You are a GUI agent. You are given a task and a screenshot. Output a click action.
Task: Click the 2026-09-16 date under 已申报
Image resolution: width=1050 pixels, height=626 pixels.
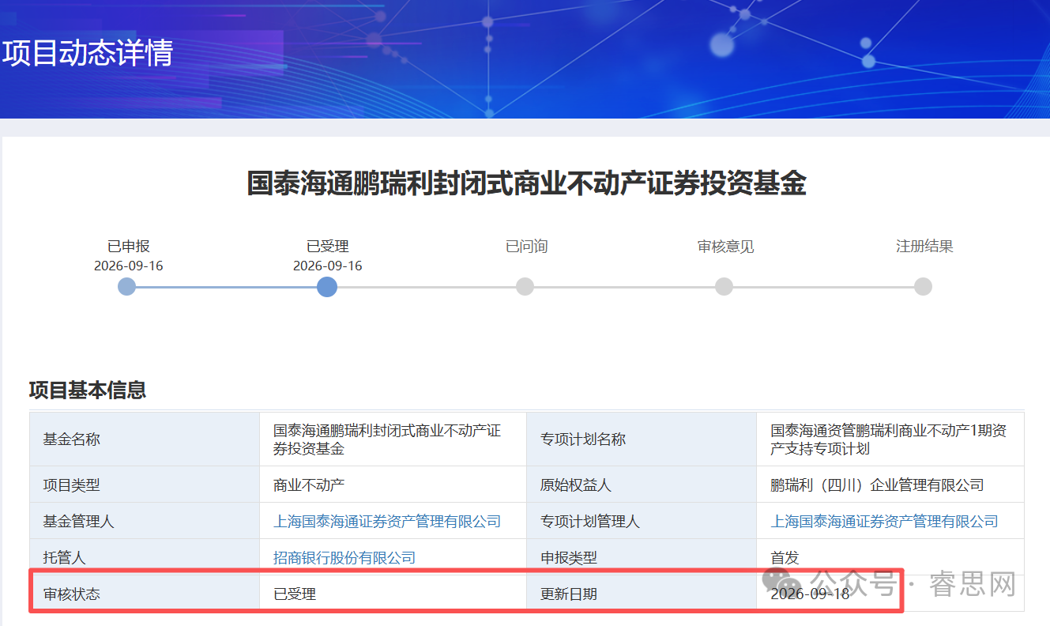129,266
